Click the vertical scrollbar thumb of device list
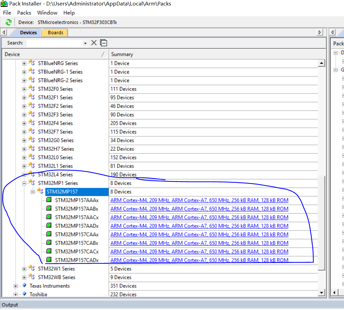The width and height of the screenshot is (344, 310). tap(321, 223)
